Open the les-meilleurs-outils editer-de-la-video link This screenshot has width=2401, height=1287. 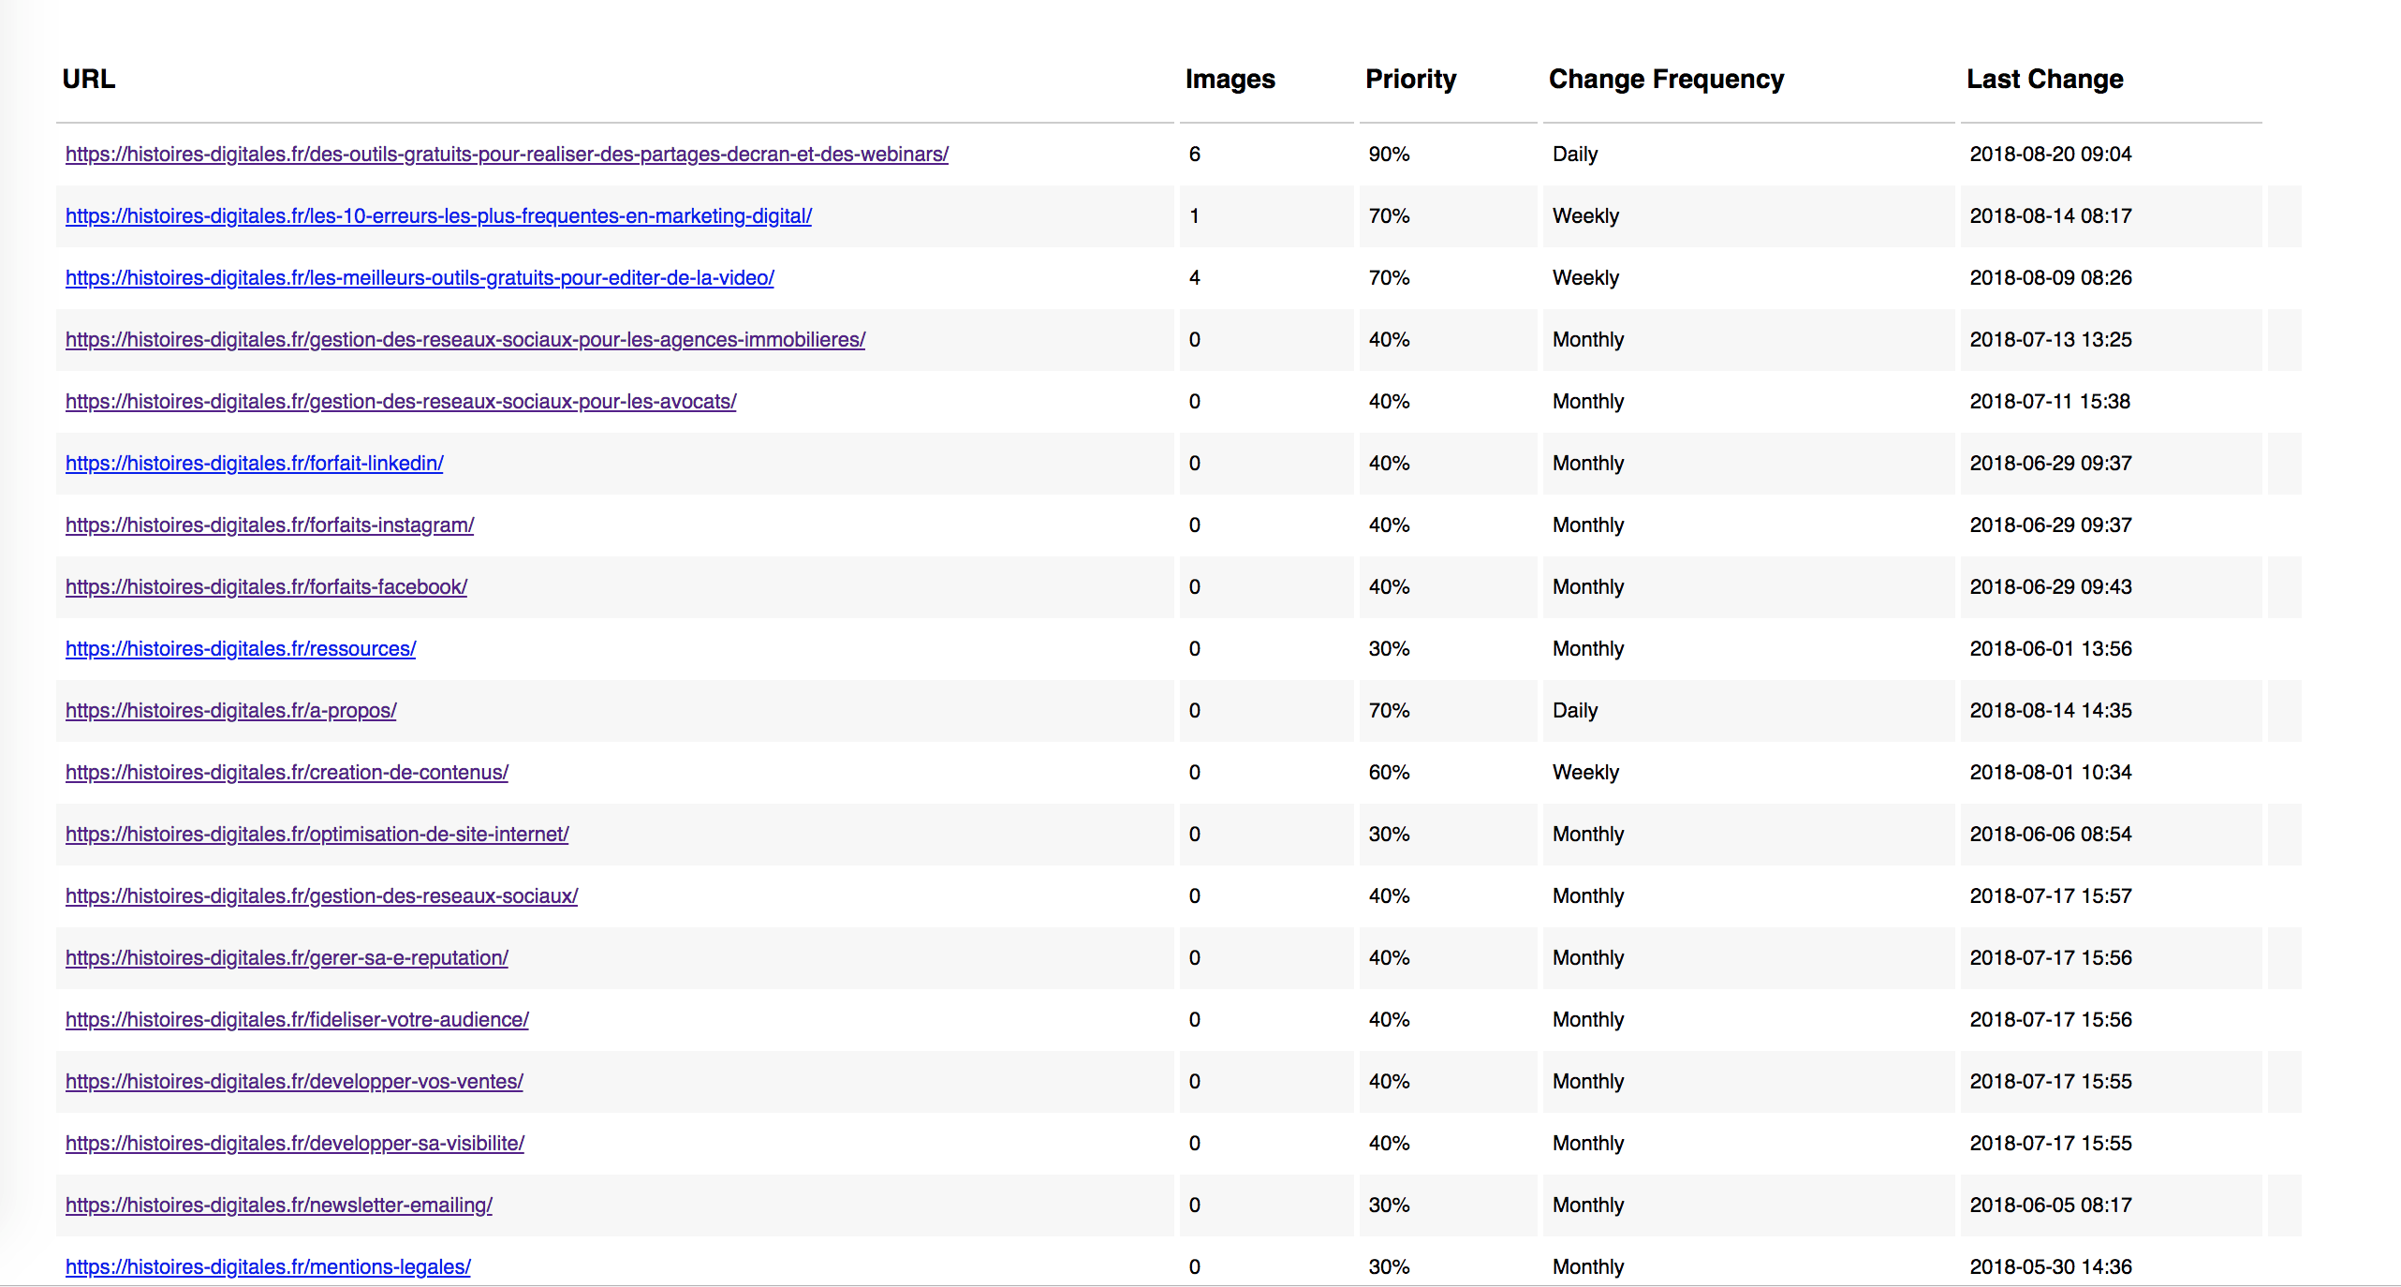(x=420, y=277)
